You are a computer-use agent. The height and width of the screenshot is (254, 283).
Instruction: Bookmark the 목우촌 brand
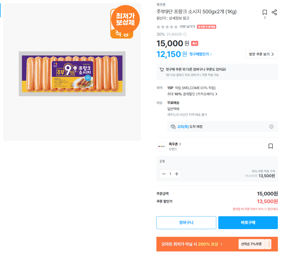coord(270,146)
